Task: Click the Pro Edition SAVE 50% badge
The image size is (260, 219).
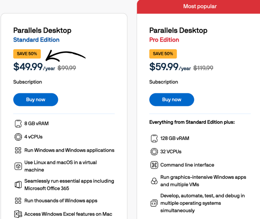Action: point(163,54)
